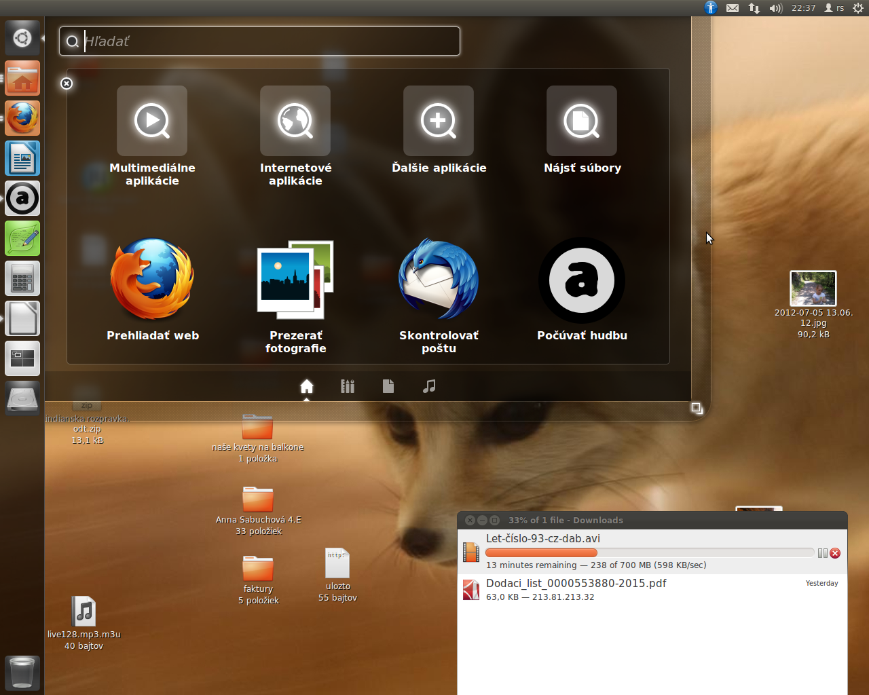Open Multimediálne aplikácie category

pos(152,121)
